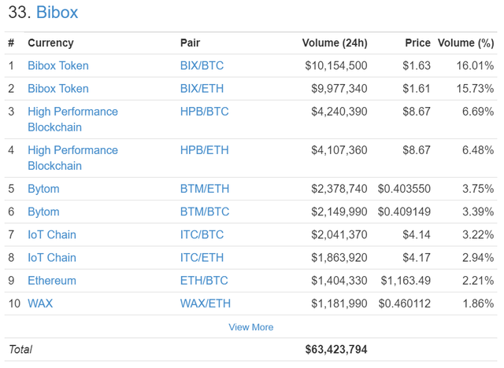
Task: Open the ITC/BTC pair link
Action: [x=202, y=235]
